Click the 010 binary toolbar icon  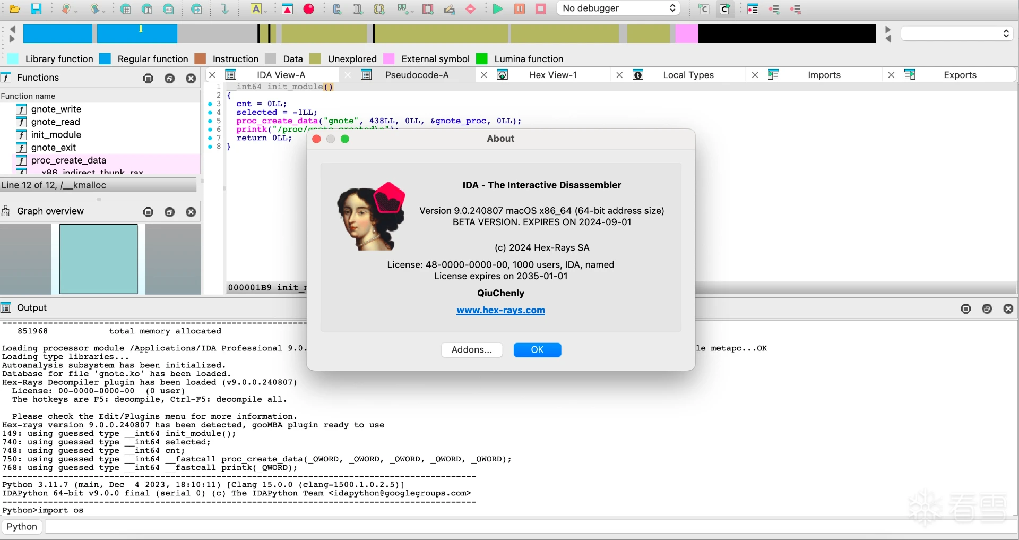pyautogui.click(x=168, y=9)
